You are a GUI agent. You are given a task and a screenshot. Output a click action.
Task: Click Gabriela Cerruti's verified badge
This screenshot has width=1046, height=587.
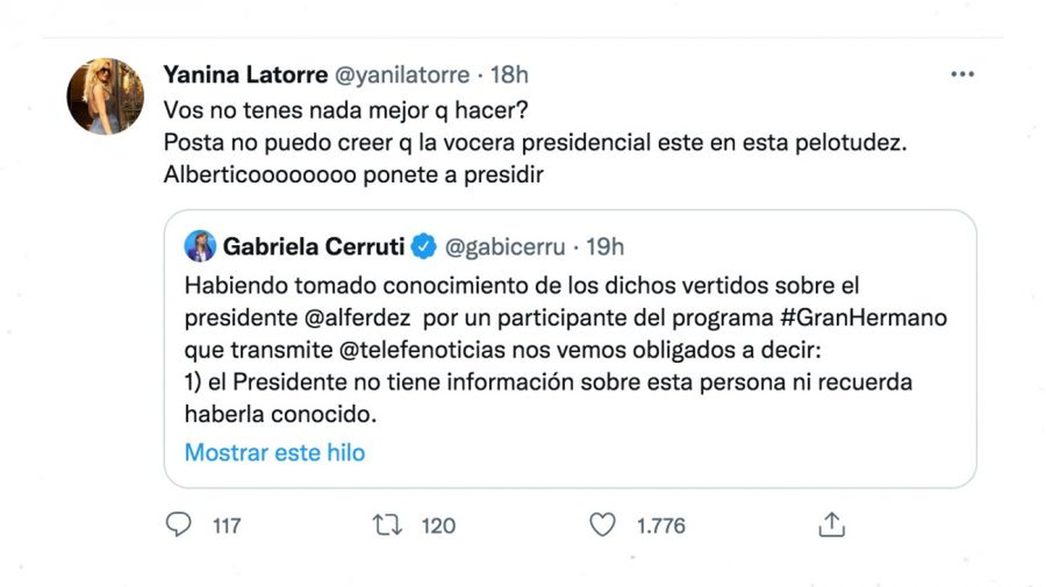pyautogui.click(x=425, y=246)
